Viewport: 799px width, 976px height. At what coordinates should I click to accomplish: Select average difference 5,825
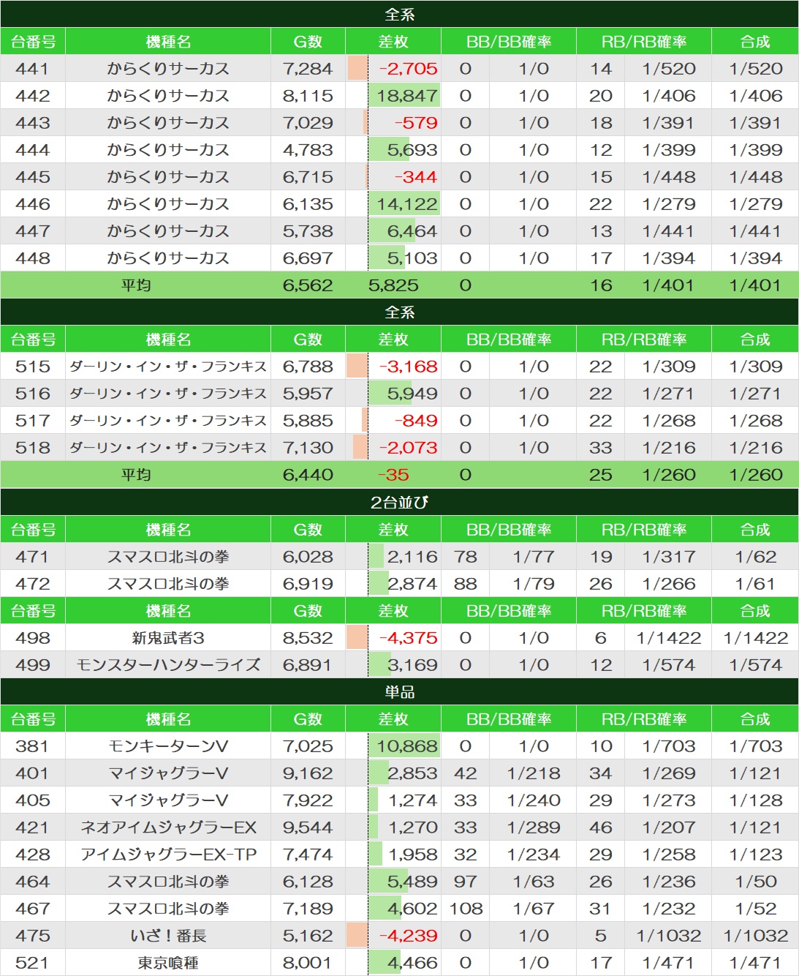click(x=393, y=285)
